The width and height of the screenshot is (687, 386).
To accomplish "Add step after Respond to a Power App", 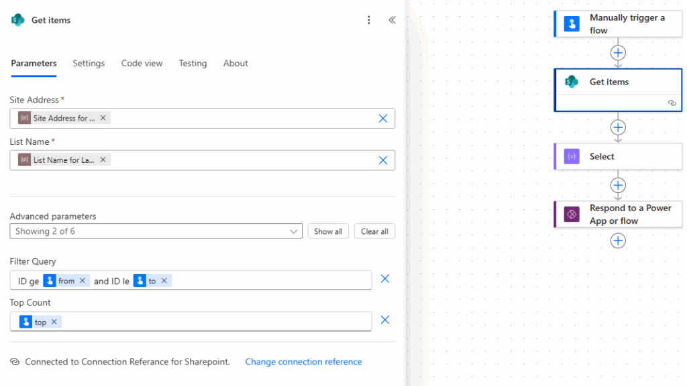I will (618, 241).
